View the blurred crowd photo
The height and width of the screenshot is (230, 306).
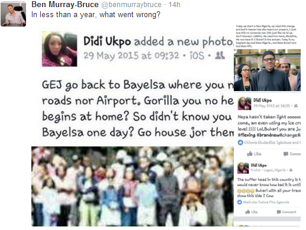click(x=133, y=186)
